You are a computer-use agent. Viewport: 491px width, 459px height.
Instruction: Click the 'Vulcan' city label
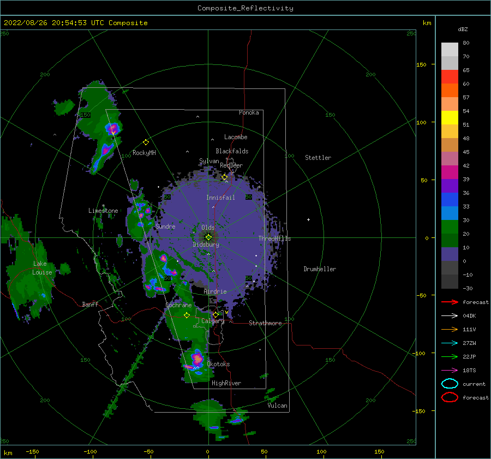(x=277, y=406)
